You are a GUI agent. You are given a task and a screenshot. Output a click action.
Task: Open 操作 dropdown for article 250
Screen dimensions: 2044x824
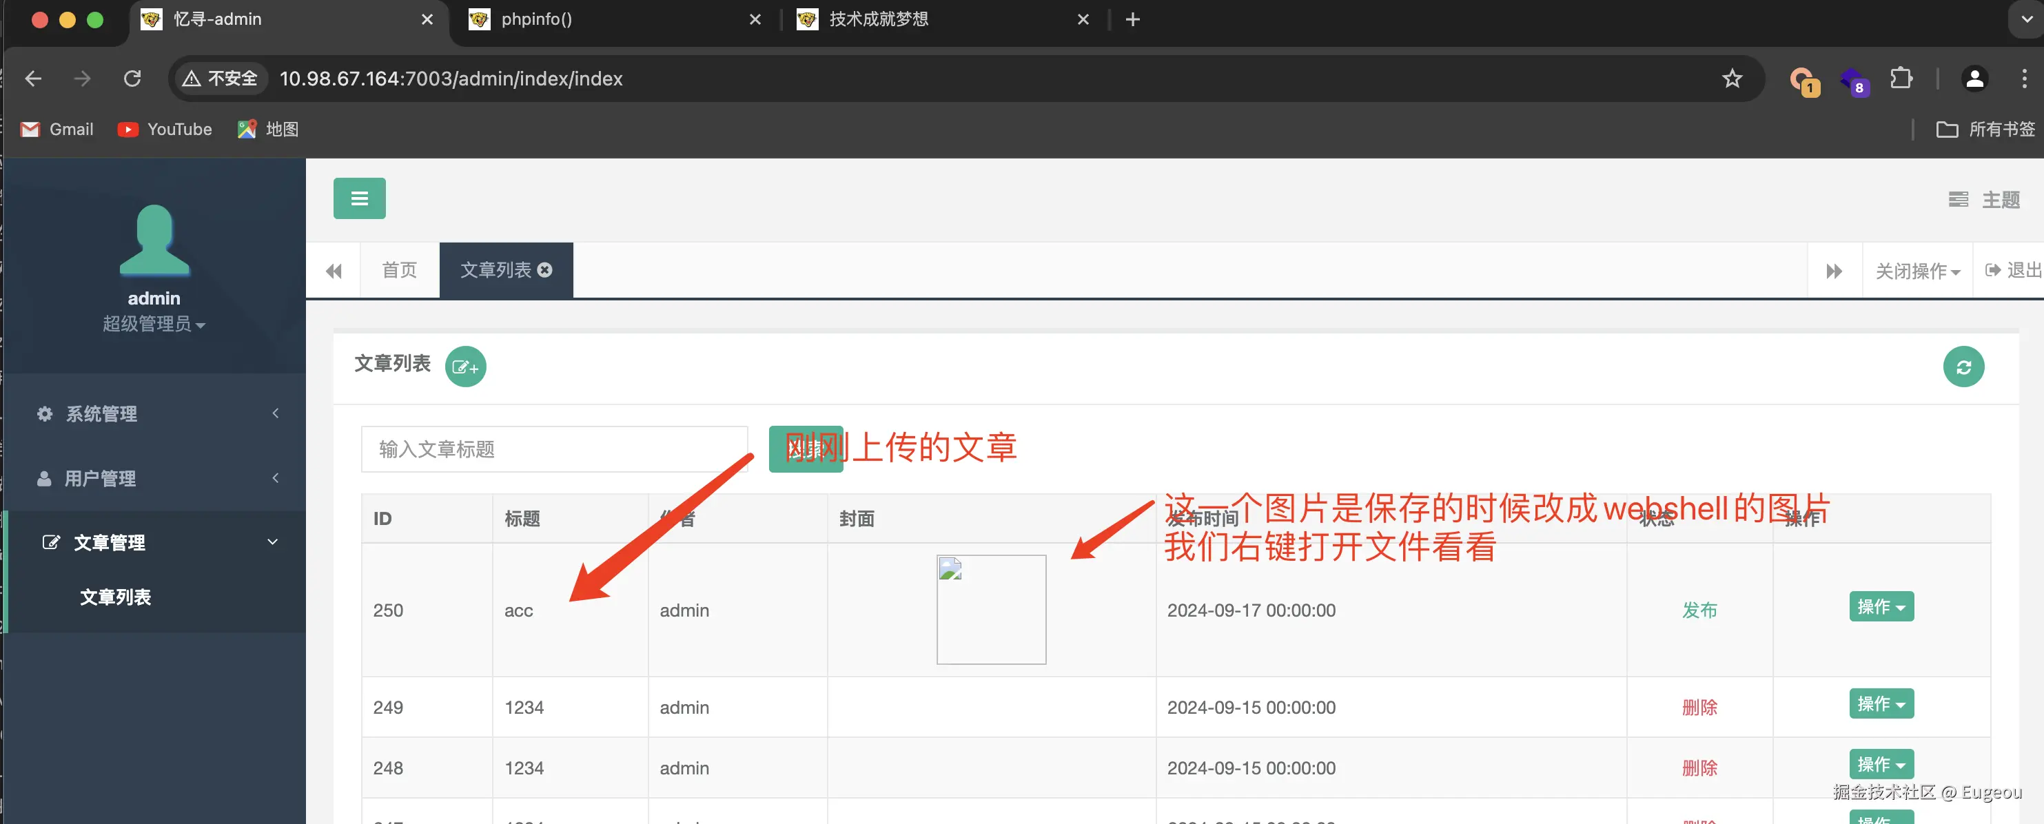coord(1881,607)
